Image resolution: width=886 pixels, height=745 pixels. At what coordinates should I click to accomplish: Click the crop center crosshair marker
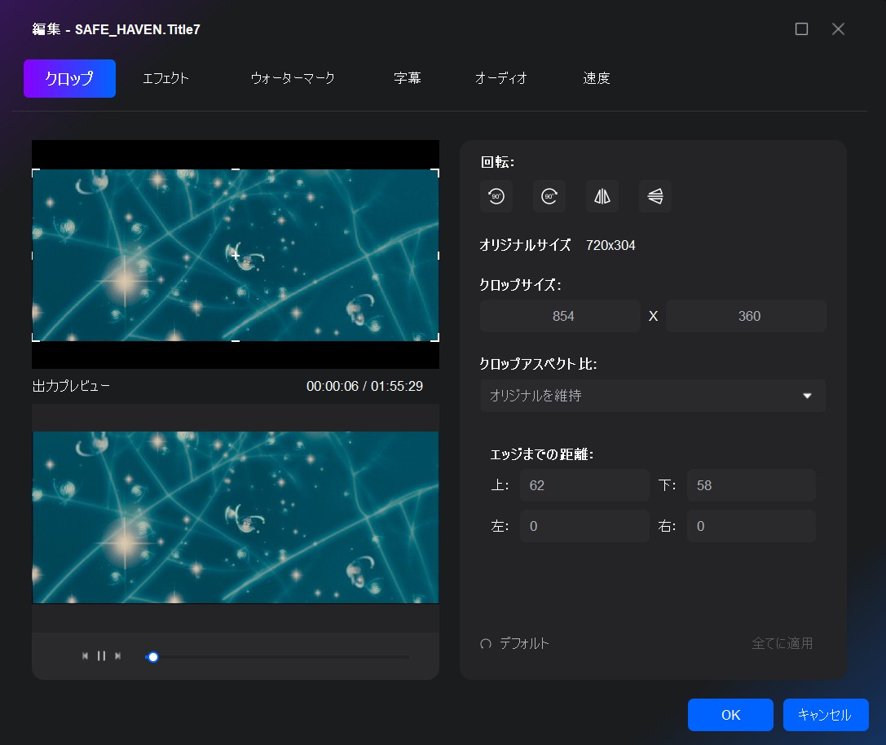236,256
